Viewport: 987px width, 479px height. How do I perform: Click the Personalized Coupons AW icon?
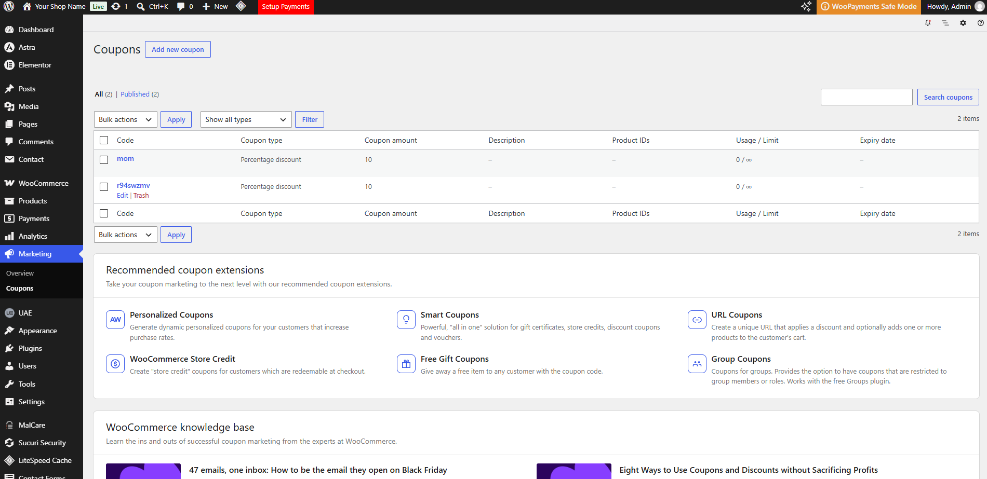coord(115,320)
